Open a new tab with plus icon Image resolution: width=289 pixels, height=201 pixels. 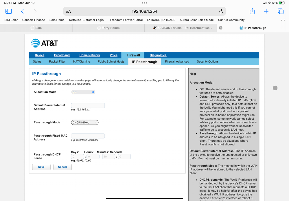click(266, 11)
